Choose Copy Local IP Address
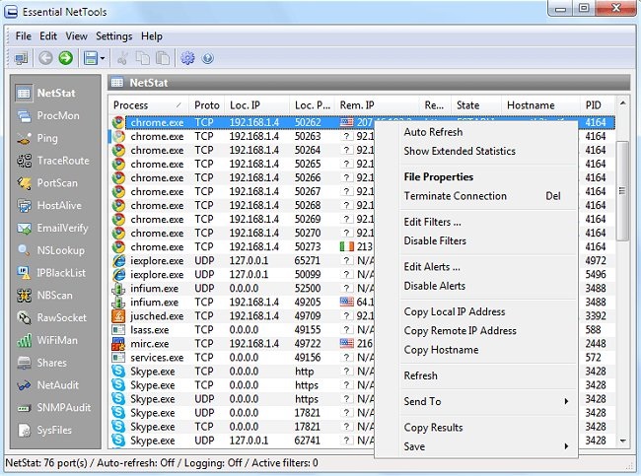Screen dimensions: 641x476 [x=488, y=311]
